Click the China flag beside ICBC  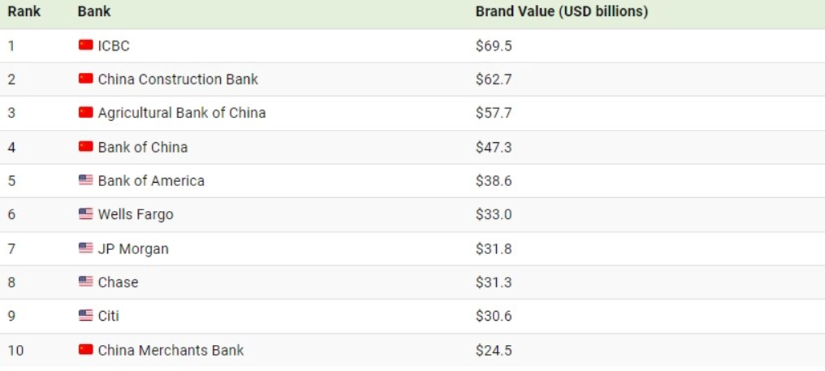85,45
